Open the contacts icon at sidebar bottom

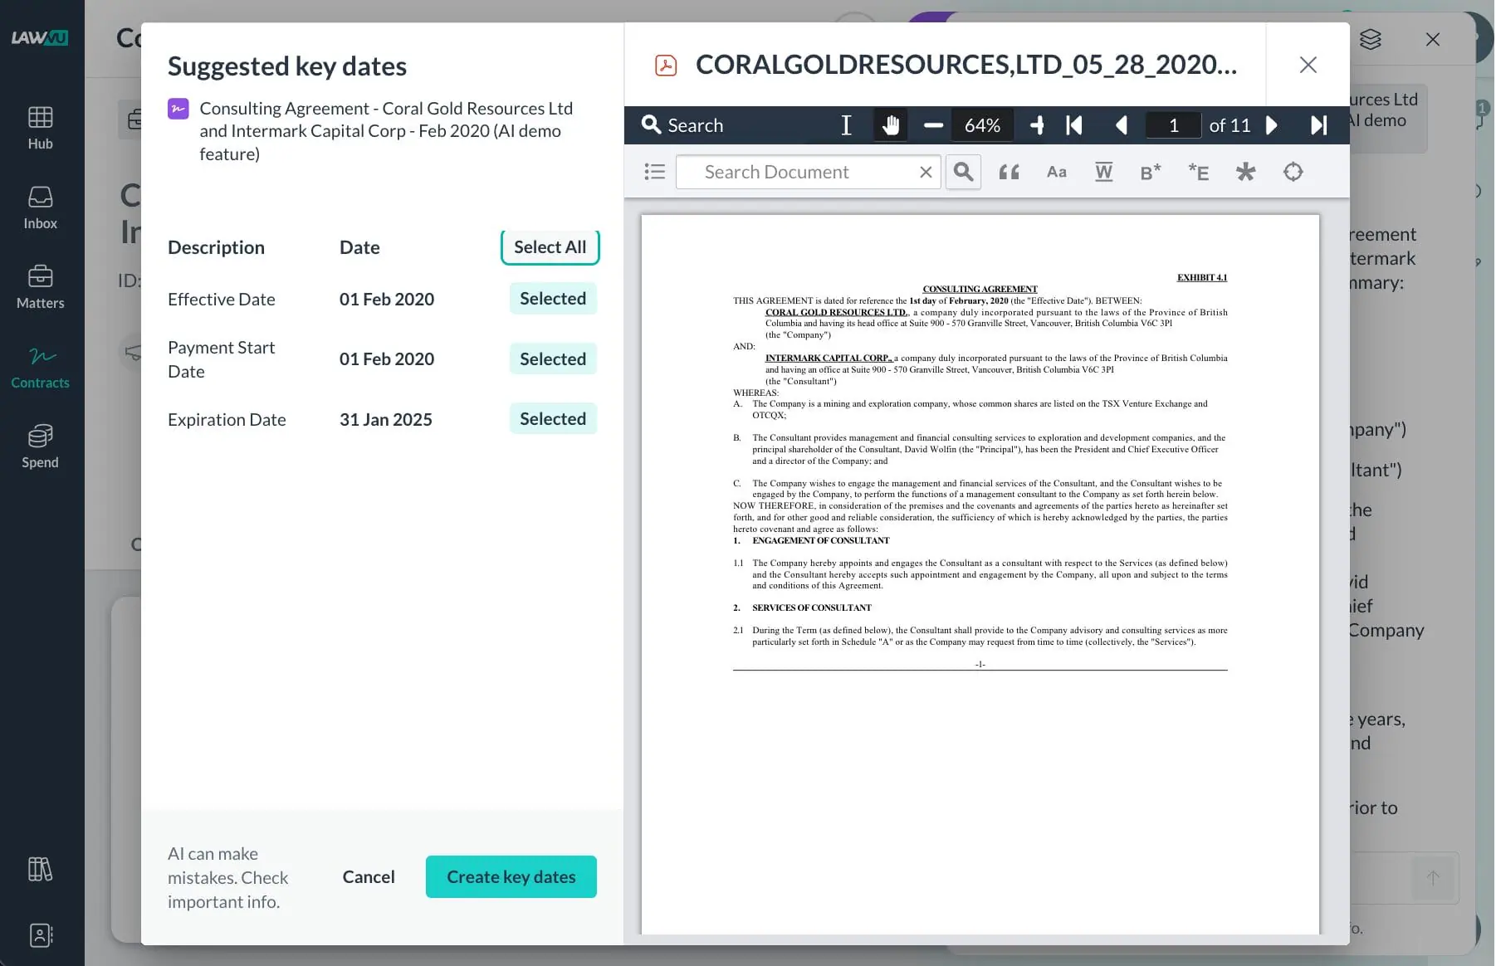pyautogui.click(x=40, y=935)
